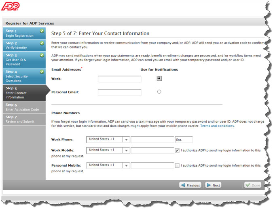This screenshot has height=209, width=273.
Task: Open Step 7 Review and Submit
Action: [x=24, y=119]
